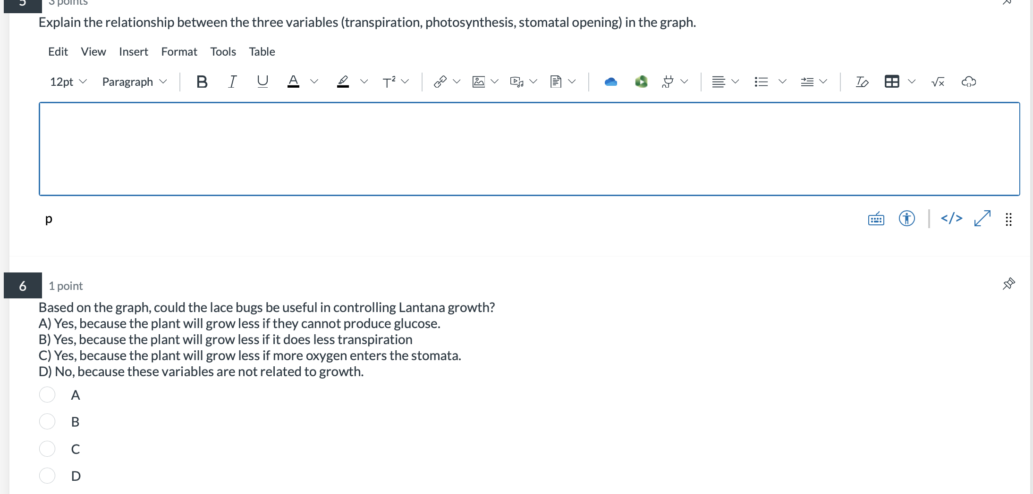This screenshot has height=494, width=1033.
Task: Select answer B radio button
Action: click(47, 421)
